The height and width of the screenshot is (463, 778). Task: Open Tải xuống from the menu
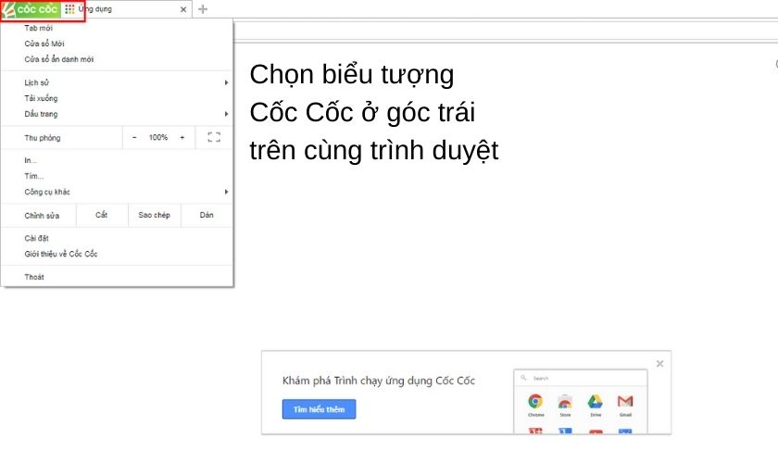click(x=117, y=98)
